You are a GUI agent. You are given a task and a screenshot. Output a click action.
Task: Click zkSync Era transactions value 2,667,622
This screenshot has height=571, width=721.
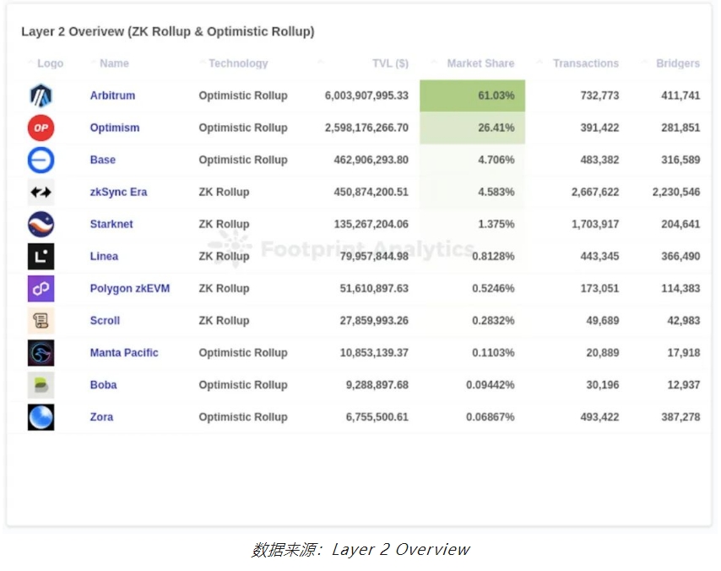(x=595, y=193)
